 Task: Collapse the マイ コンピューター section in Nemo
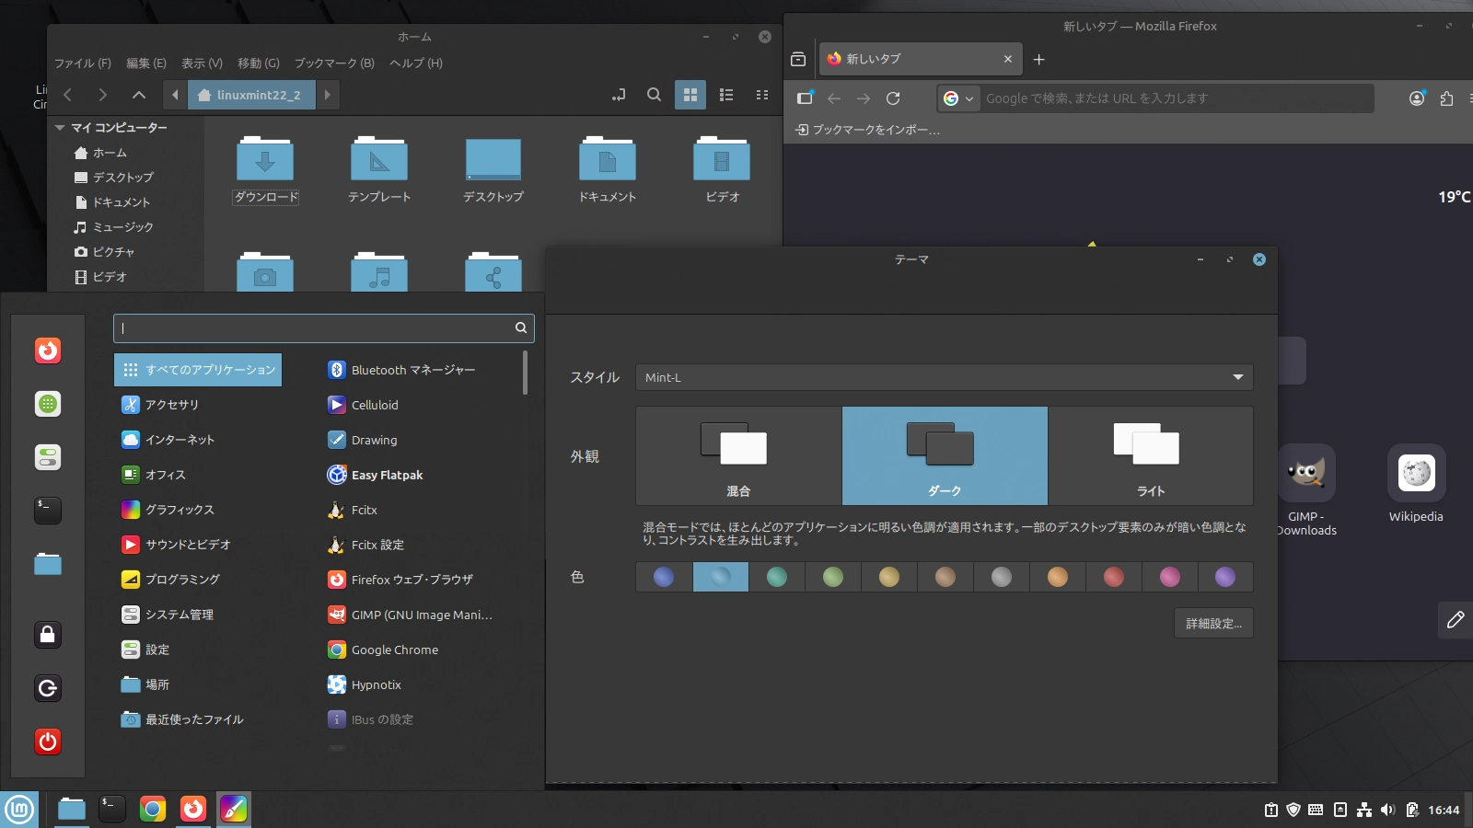[x=60, y=127]
